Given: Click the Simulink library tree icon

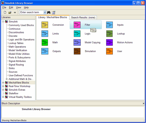Looking at the screenshot, I should [x=6, y=22].
